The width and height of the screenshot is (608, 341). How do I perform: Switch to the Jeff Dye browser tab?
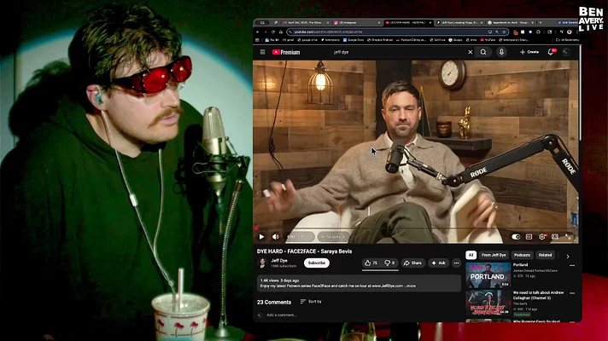click(459, 22)
